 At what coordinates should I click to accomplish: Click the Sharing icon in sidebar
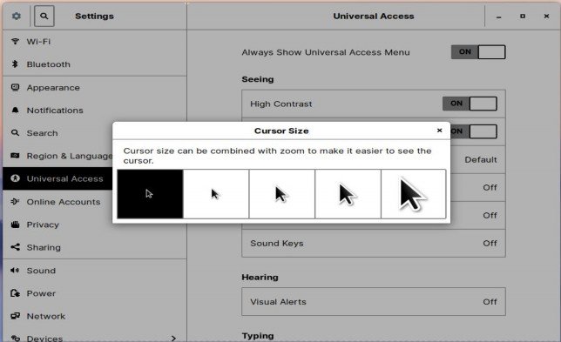(x=15, y=247)
